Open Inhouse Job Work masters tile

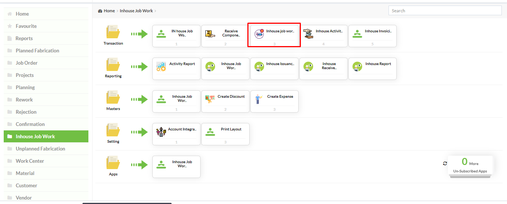tap(176, 101)
